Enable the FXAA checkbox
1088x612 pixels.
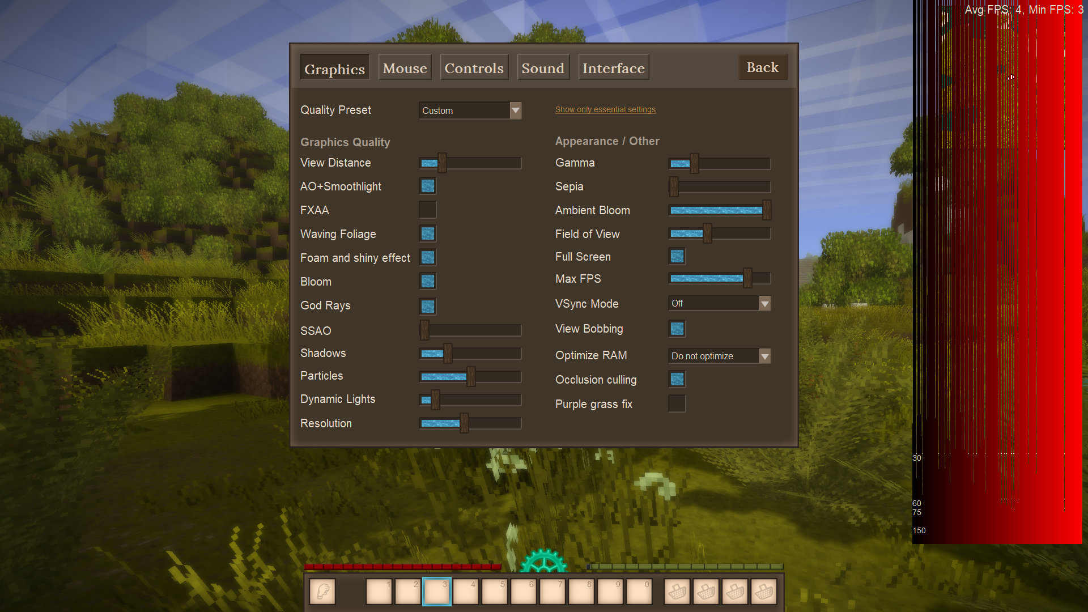[428, 210]
